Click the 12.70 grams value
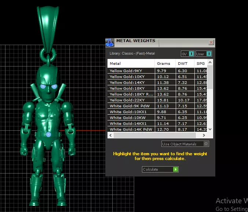 click(x=163, y=129)
